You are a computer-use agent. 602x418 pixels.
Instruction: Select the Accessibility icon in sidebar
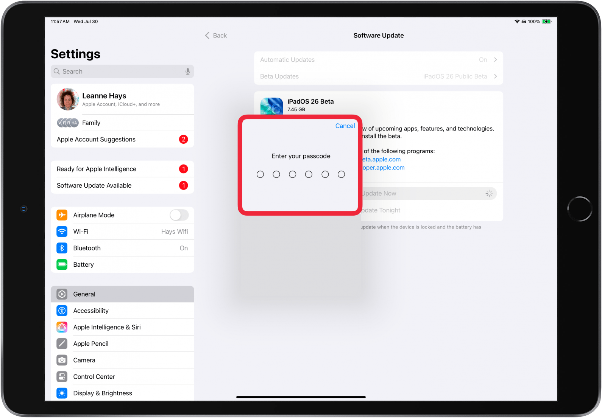62,311
